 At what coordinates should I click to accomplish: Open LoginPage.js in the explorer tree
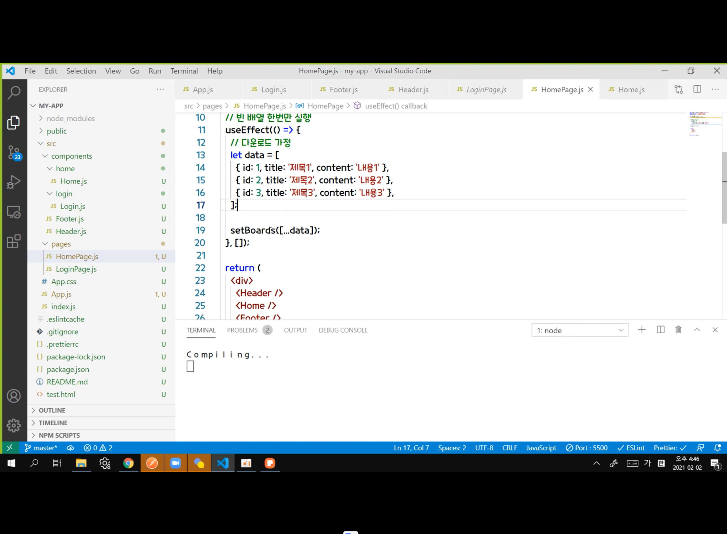point(76,269)
